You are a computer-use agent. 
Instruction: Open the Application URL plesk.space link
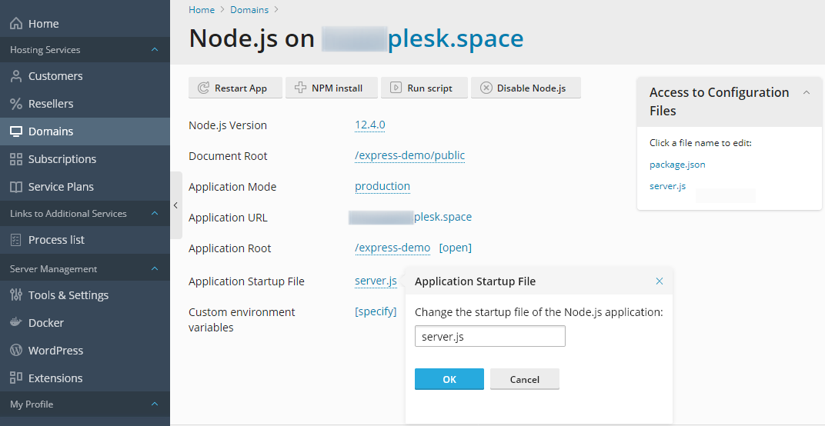(443, 217)
